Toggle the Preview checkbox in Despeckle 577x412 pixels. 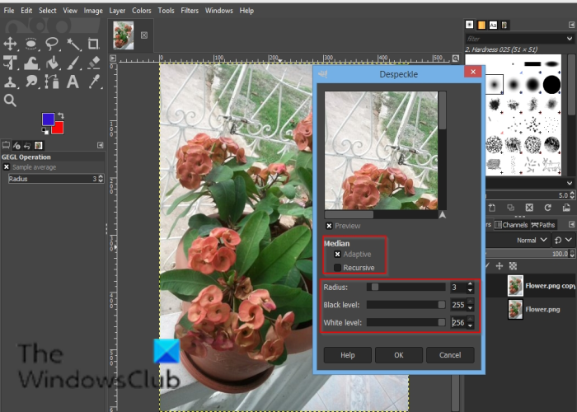pyautogui.click(x=329, y=226)
